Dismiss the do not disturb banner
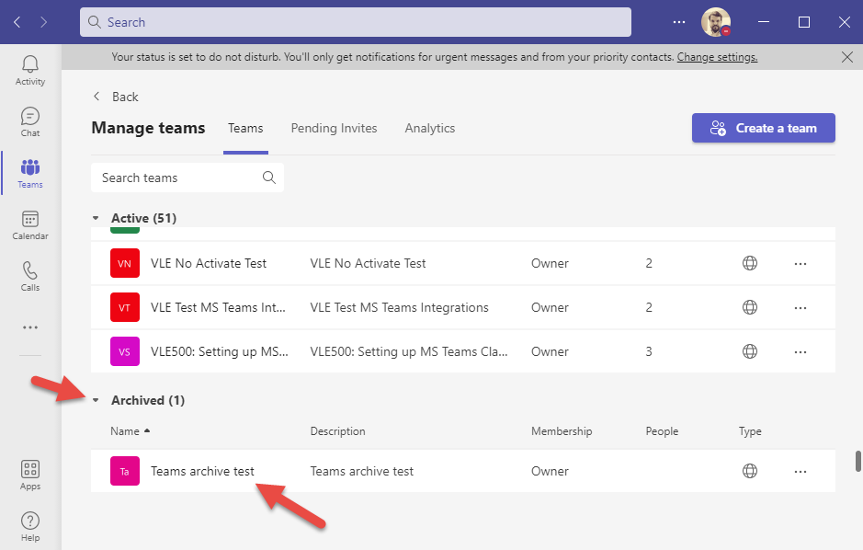Screen dimensions: 863x550 847,57
